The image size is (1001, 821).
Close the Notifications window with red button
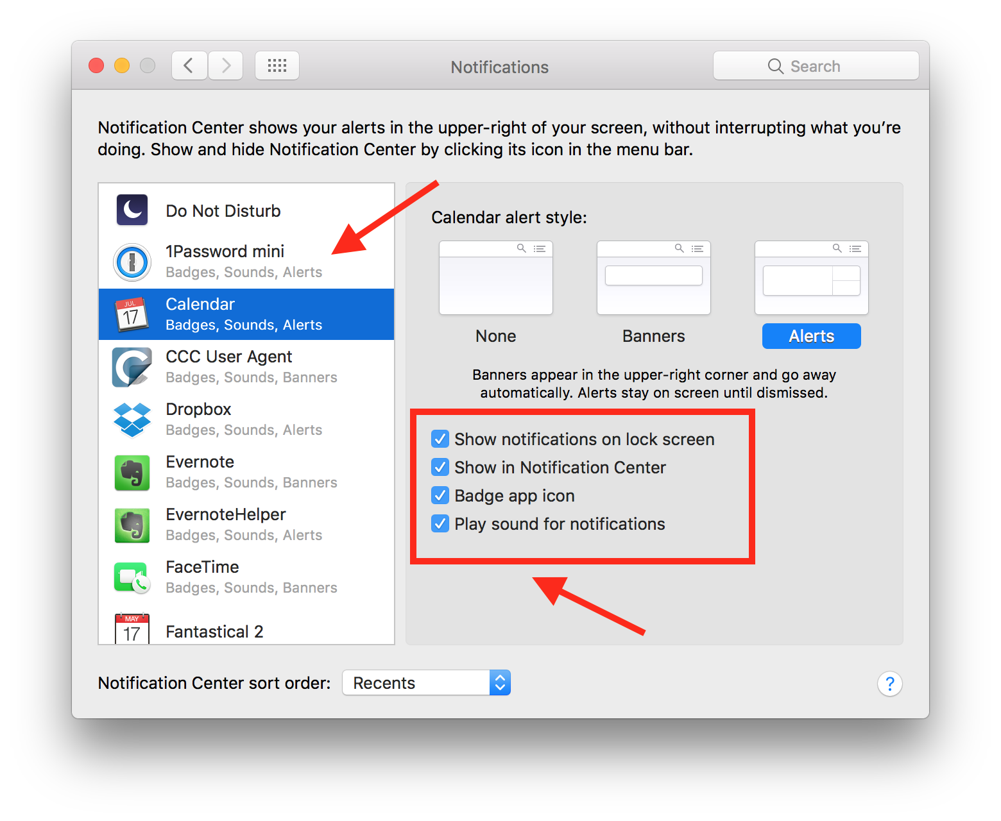coord(96,65)
